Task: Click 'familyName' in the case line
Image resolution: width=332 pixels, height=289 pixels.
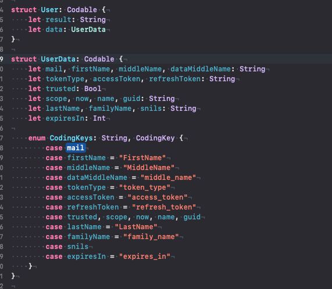Action: (88, 237)
